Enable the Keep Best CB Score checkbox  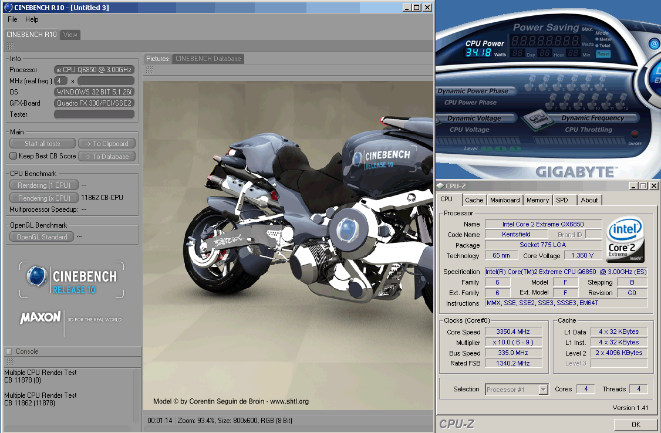pos(14,156)
